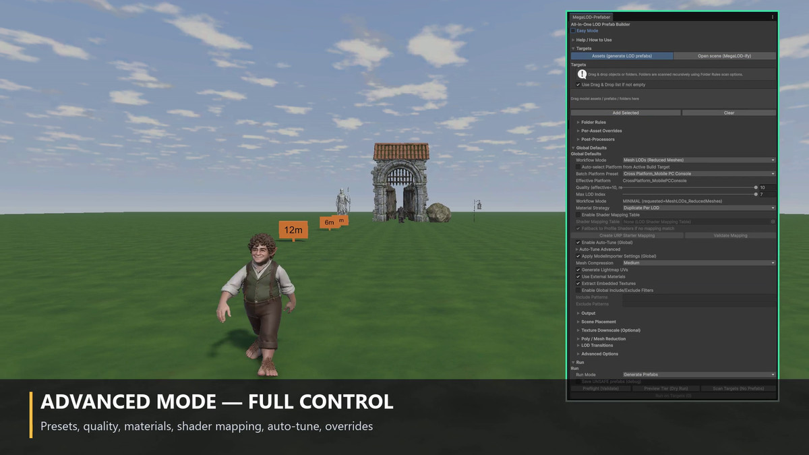Screen dimensions: 809x455
Task: Expand Texture Downscale (Optional)
Action: 578,330
